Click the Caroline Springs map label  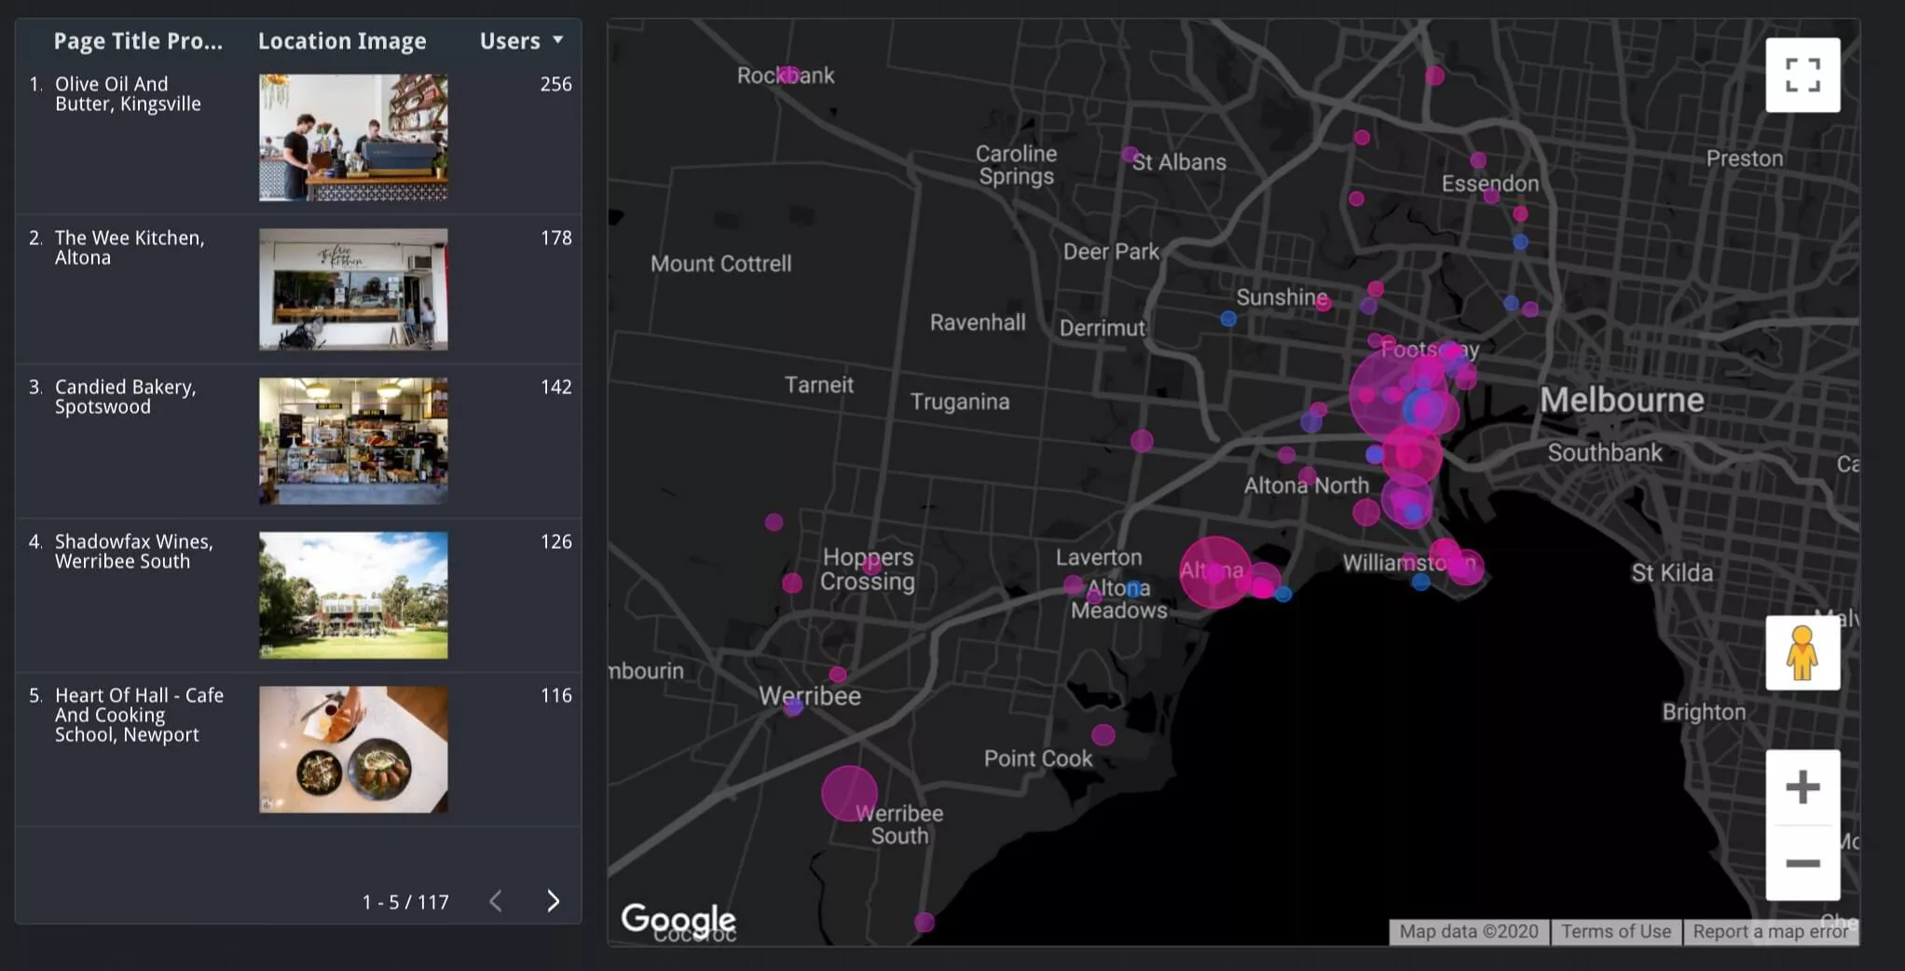click(x=1016, y=165)
